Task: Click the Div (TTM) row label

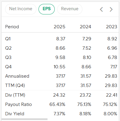Action: coord(15,95)
